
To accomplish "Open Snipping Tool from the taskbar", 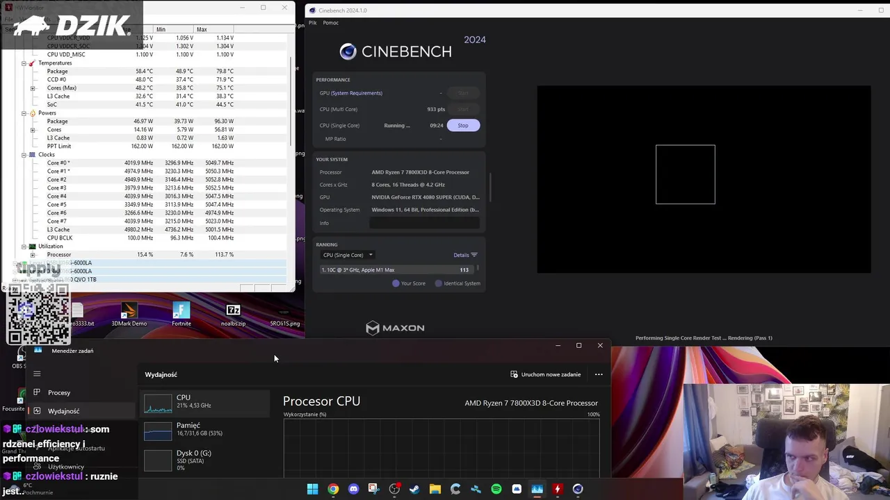I will click(x=373, y=489).
